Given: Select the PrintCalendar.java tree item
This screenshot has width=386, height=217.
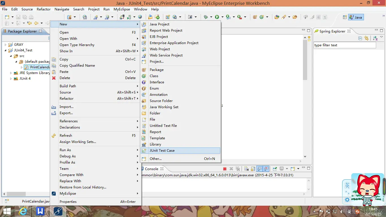Looking at the screenshot, I should 37,67.
